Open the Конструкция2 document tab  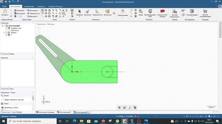(64, 112)
